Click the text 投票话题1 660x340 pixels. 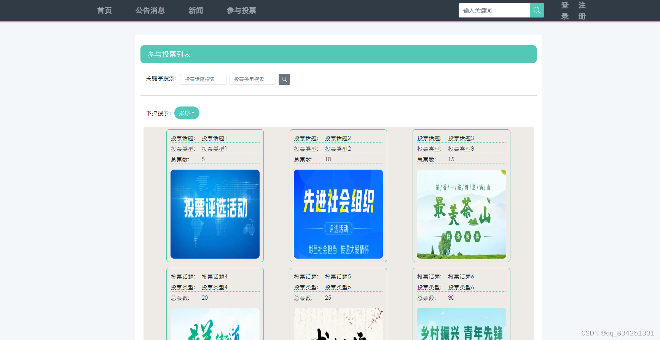click(x=214, y=138)
